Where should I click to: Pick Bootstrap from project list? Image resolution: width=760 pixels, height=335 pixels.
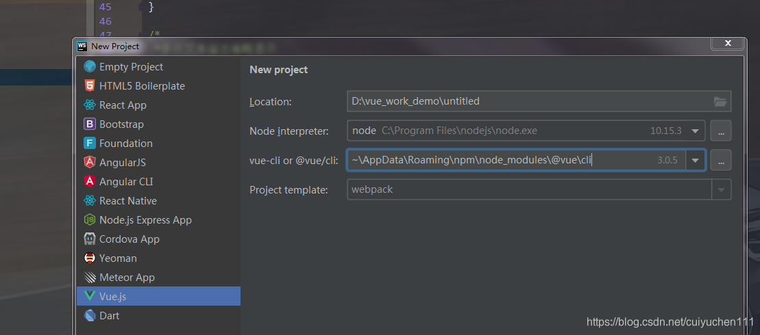click(x=158, y=124)
